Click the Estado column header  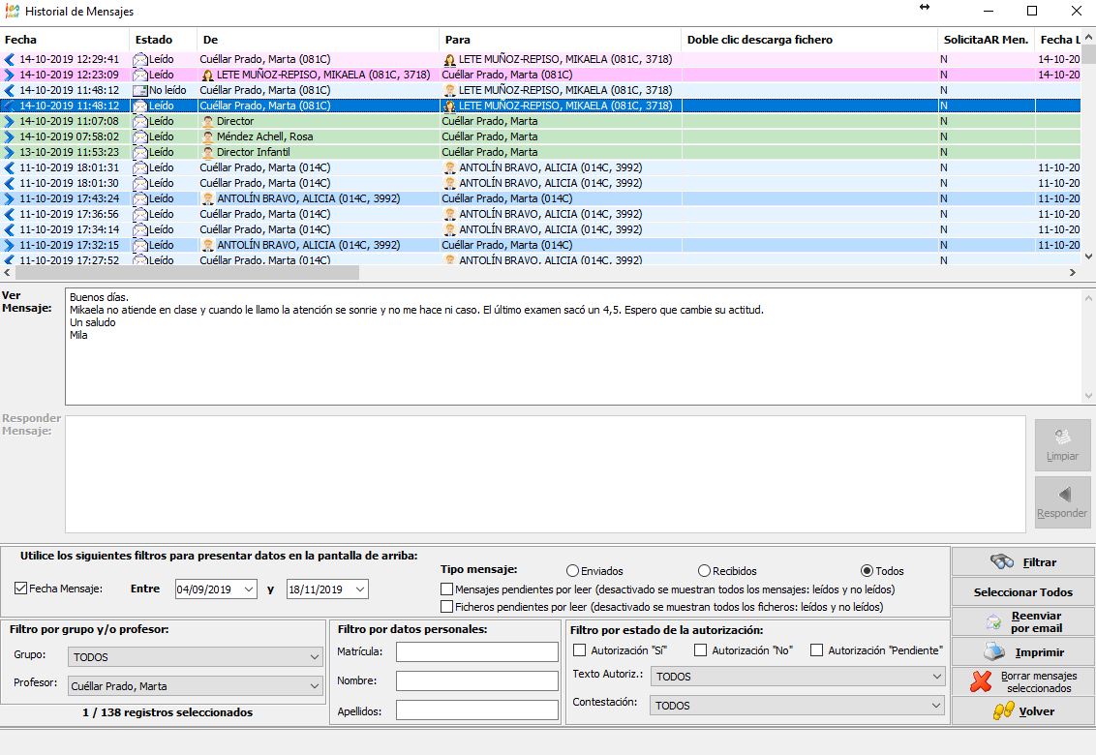(154, 40)
